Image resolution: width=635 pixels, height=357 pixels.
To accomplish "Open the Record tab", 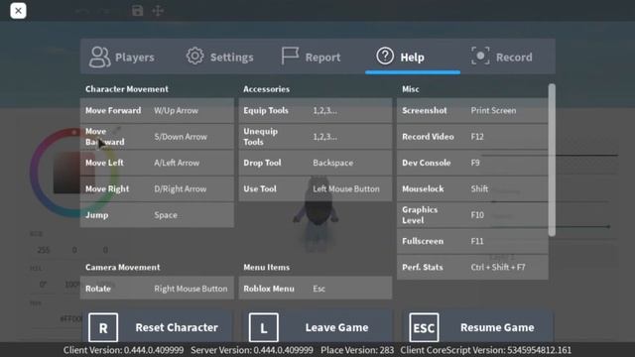I will [x=502, y=57].
